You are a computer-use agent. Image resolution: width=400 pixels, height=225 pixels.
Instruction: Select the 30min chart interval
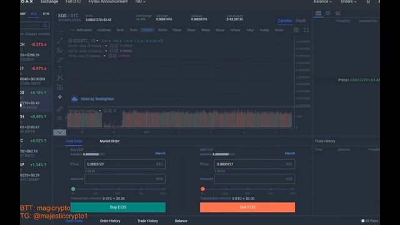(162, 30)
